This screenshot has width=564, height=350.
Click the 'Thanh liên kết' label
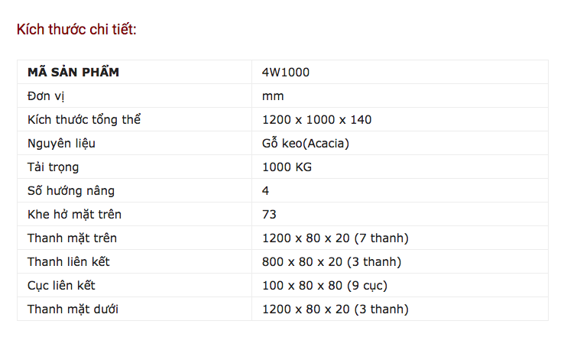(x=69, y=262)
